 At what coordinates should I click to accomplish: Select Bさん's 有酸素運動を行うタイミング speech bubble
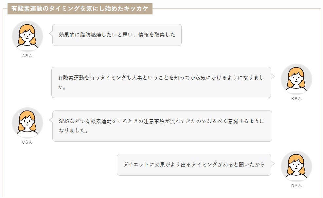coord(161,82)
